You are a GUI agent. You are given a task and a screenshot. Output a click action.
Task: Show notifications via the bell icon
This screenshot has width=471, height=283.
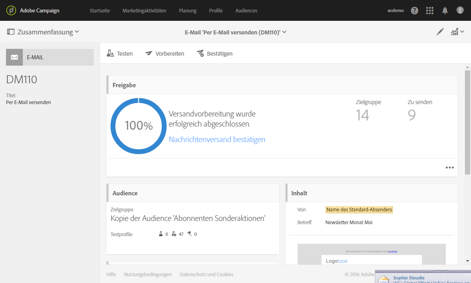pyautogui.click(x=445, y=11)
